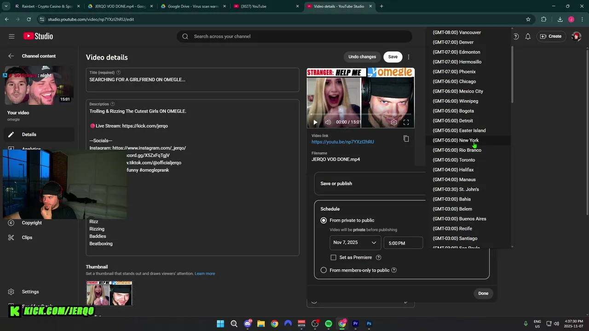Open Discord from the taskbar

coord(248,324)
